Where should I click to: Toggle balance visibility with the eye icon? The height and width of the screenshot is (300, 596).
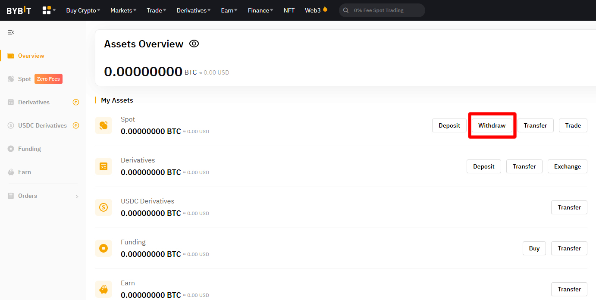pos(194,44)
